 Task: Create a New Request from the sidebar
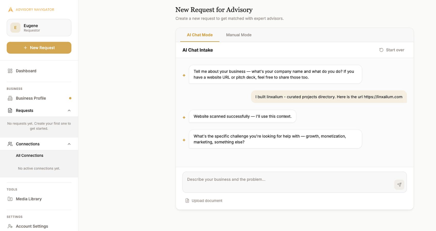(x=39, y=48)
